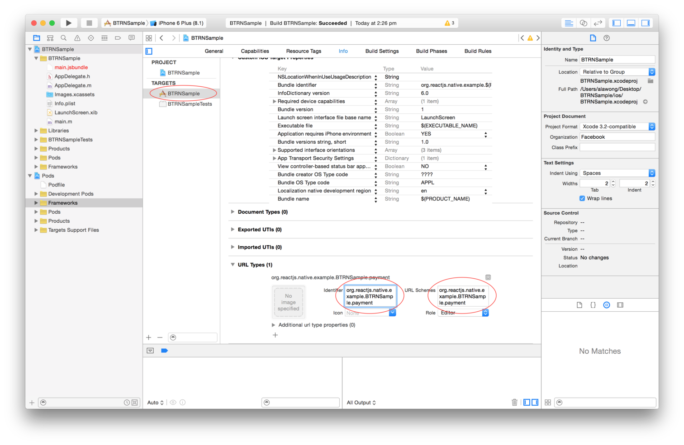Switch to the Assistant editor
The image size is (684, 445).
point(584,23)
